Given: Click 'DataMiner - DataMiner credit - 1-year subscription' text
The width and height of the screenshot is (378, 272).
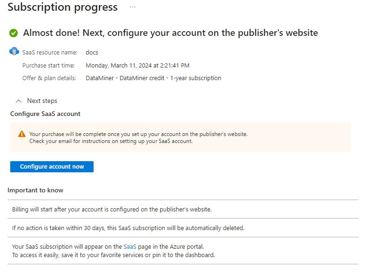Looking at the screenshot, I should click(x=153, y=78).
